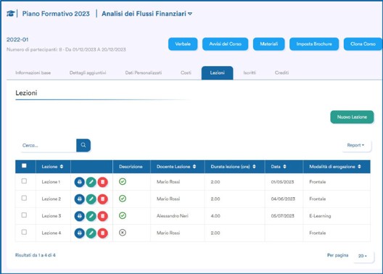The image size is (383, 274).
Task: Check the Lezione 4 row checkbox
Action: 24,232
